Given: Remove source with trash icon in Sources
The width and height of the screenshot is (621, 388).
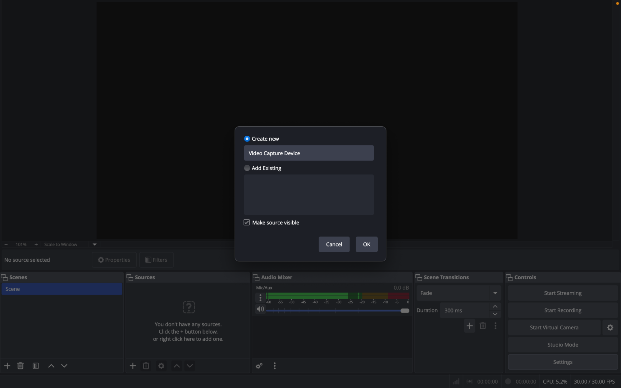Looking at the screenshot, I should (x=146, y=366).
